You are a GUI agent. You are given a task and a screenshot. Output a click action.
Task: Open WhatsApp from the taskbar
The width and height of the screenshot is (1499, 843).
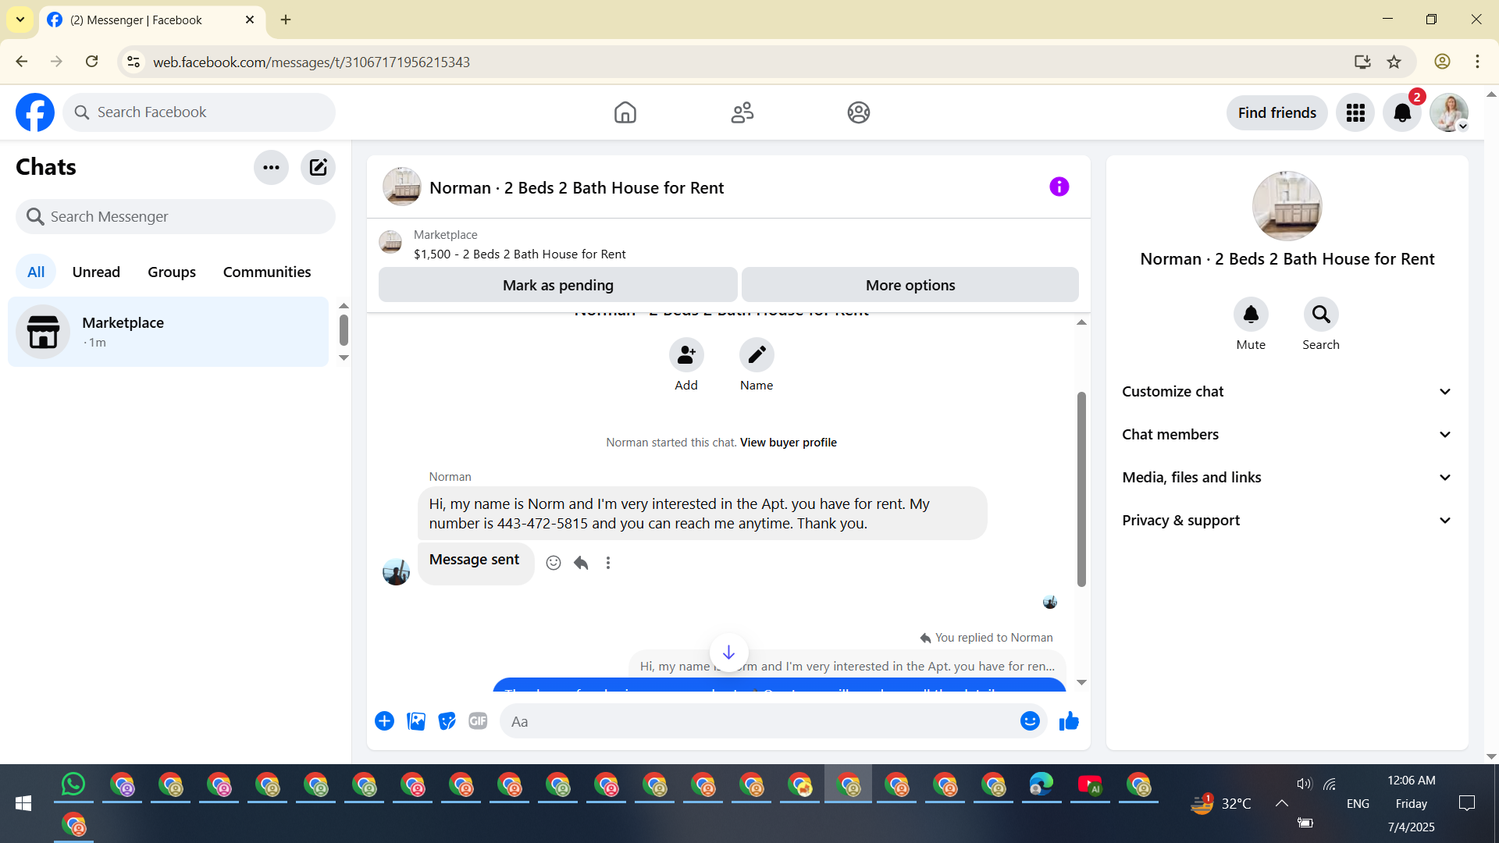(x=73, y=784)
